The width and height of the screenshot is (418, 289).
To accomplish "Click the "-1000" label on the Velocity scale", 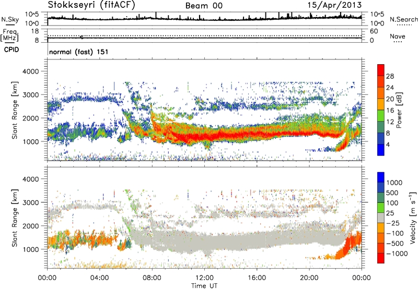I will point(397,254).
